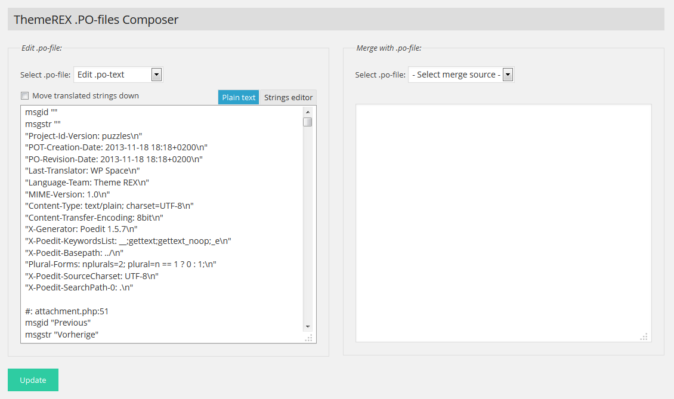Viewport: 674px width, 399px height.
Task: Click the vertical scrollbar thumb in the editor
Action: point(308,122)
